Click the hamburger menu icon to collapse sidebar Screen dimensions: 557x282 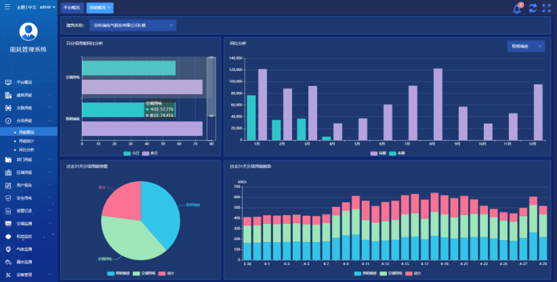coord(7,7)
